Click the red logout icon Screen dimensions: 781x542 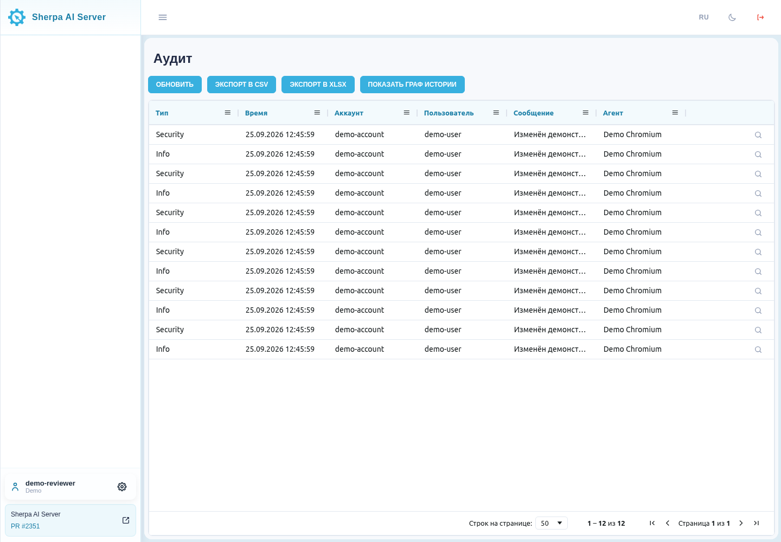pos(760,17)
